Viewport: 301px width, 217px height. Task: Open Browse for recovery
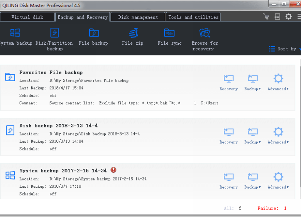[x=205, y=38]
